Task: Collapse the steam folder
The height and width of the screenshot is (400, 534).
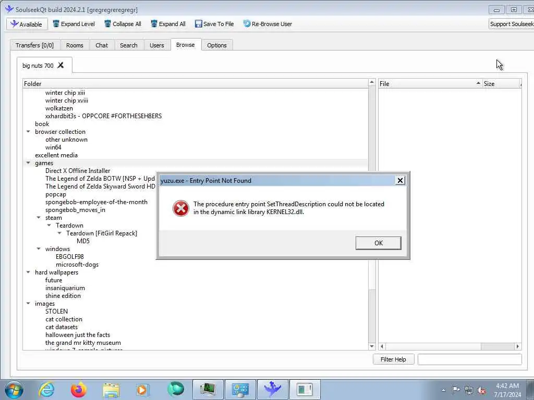Action: (39, 218)
